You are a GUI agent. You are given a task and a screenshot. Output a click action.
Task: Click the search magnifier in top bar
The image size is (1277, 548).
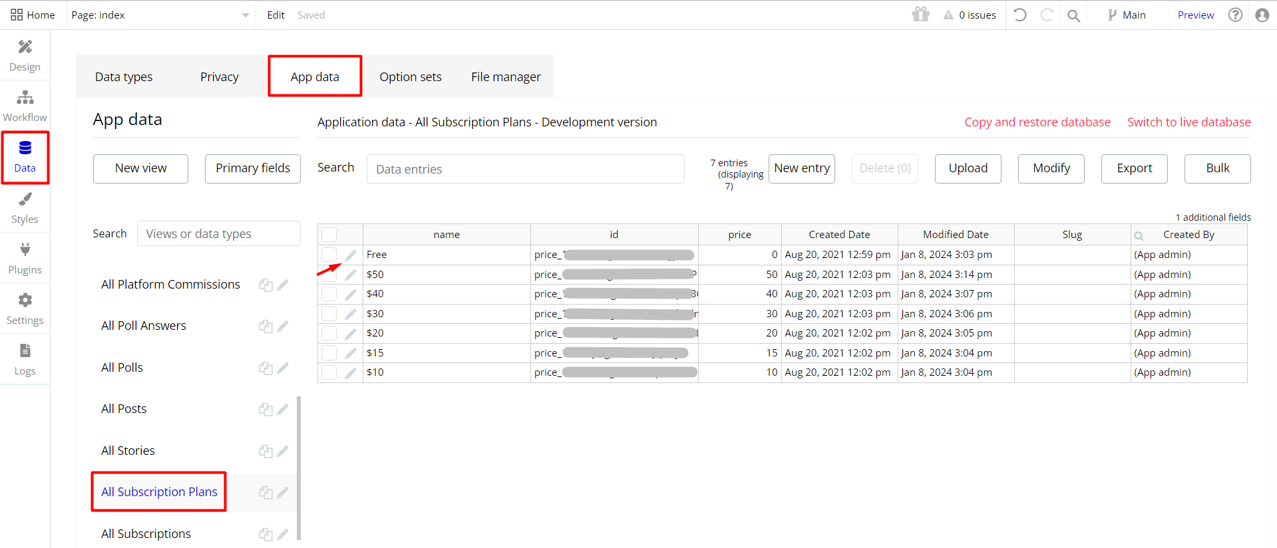1073,15
